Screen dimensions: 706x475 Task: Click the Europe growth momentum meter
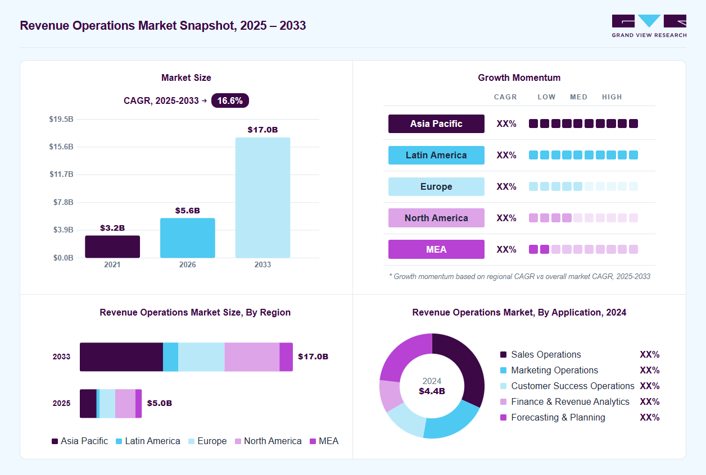583,186
